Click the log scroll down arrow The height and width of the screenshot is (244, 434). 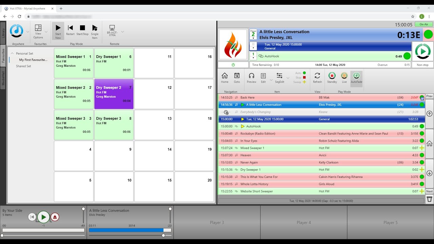click(429, 173)
